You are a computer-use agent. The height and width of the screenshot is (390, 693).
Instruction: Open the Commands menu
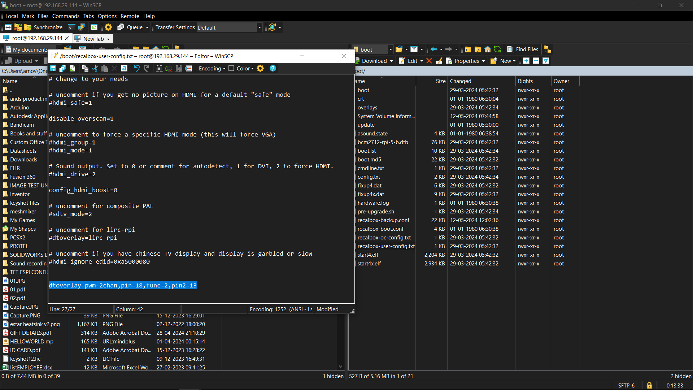pyautogui.click(x=66, y=16)
